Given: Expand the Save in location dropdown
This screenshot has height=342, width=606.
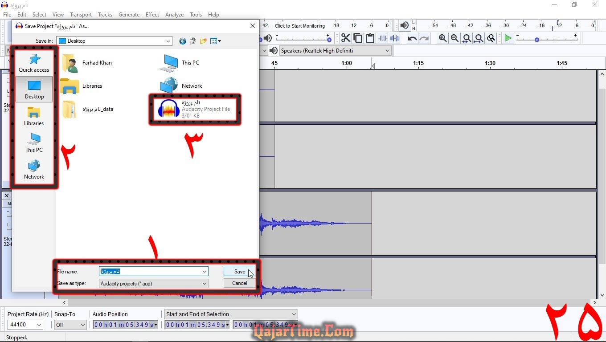Looking at the screenshot, I should (x=168, y=41).
